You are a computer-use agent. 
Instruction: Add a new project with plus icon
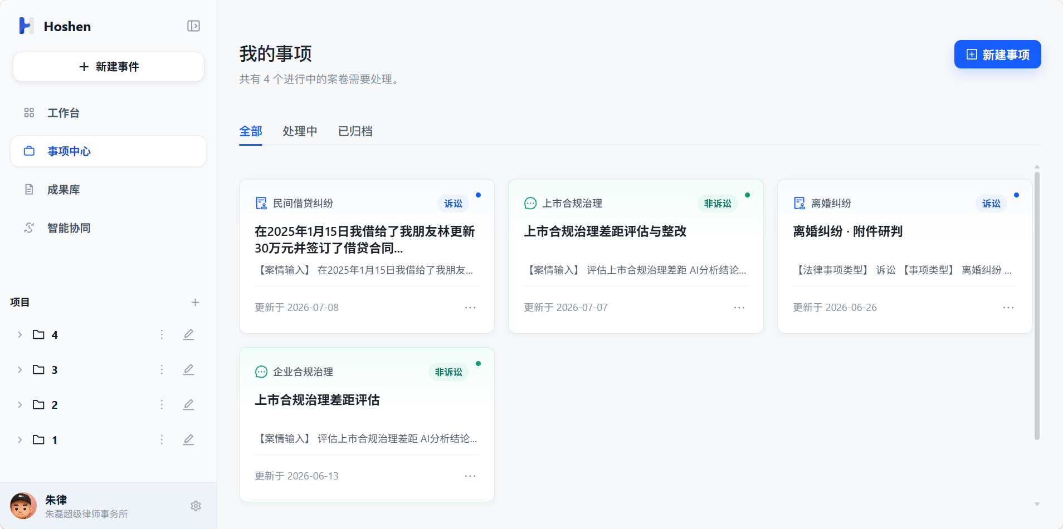tap(195, 303)
